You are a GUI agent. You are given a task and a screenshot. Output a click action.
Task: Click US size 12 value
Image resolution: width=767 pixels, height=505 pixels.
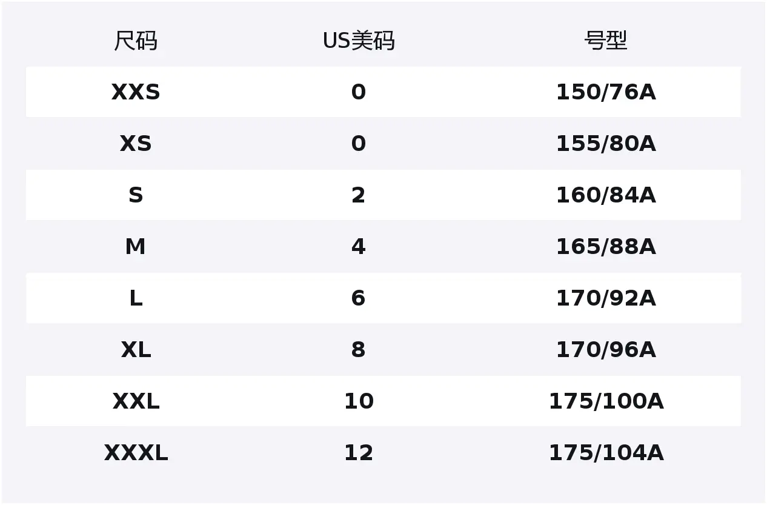[x=359, y=453]
